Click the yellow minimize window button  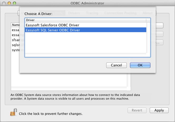tap(9, 3)
